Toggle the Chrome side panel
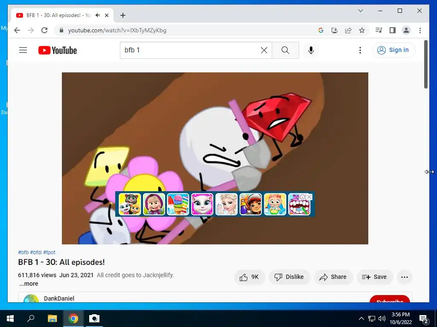437x327 pixels. pos(393,30)
